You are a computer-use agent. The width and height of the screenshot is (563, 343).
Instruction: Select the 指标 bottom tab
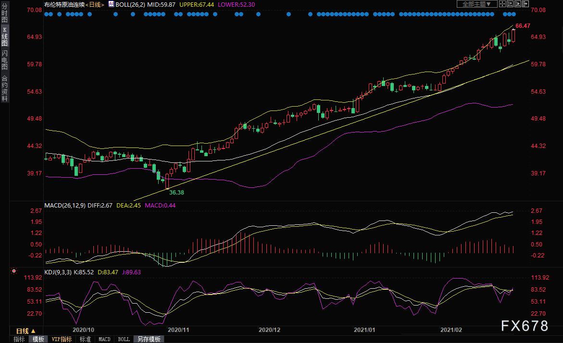click(19, 339)
